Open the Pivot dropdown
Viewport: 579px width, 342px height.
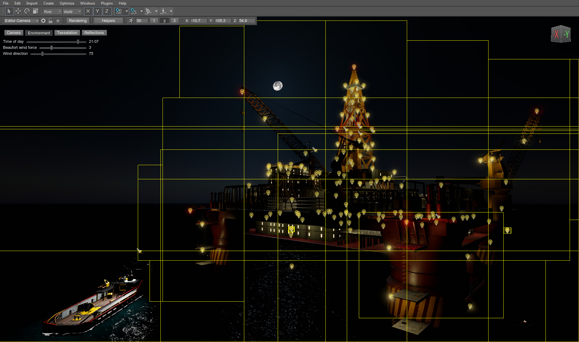pos(52,11)
